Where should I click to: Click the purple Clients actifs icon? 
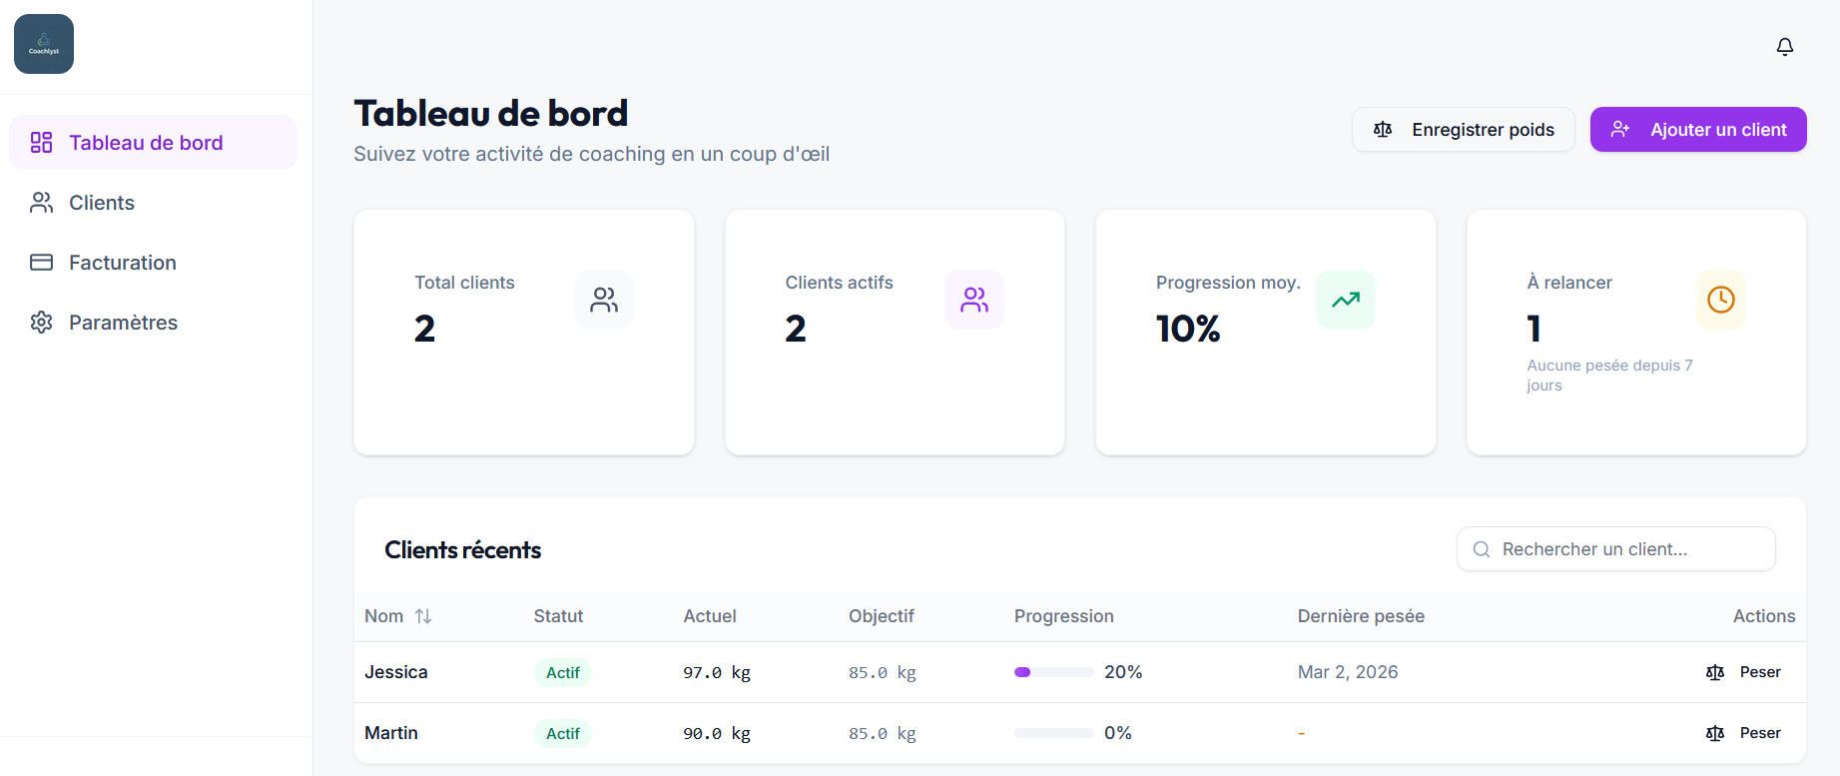click(974, 300)
